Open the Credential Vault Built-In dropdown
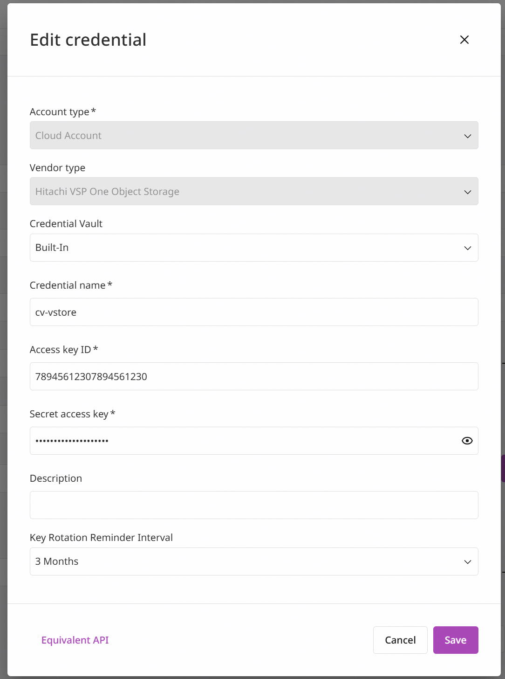This screenshot has height=679, width=505. (x=254, y=248)
